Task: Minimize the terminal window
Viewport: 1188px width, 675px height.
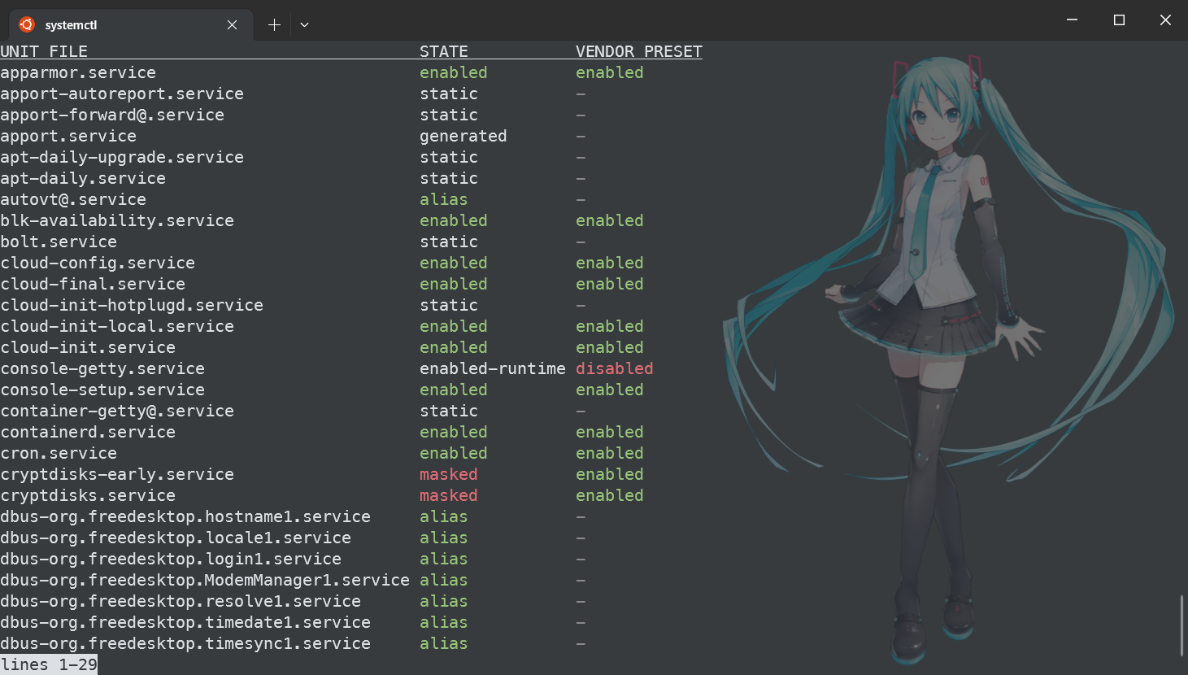Action: 1072,20
